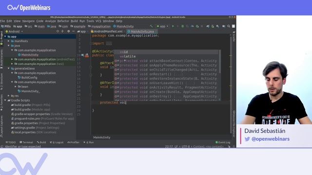The height and width of the screenshot is (175, 312).
Task: Click gutter icon beside class declaration
Action: [x=87, y=55]
